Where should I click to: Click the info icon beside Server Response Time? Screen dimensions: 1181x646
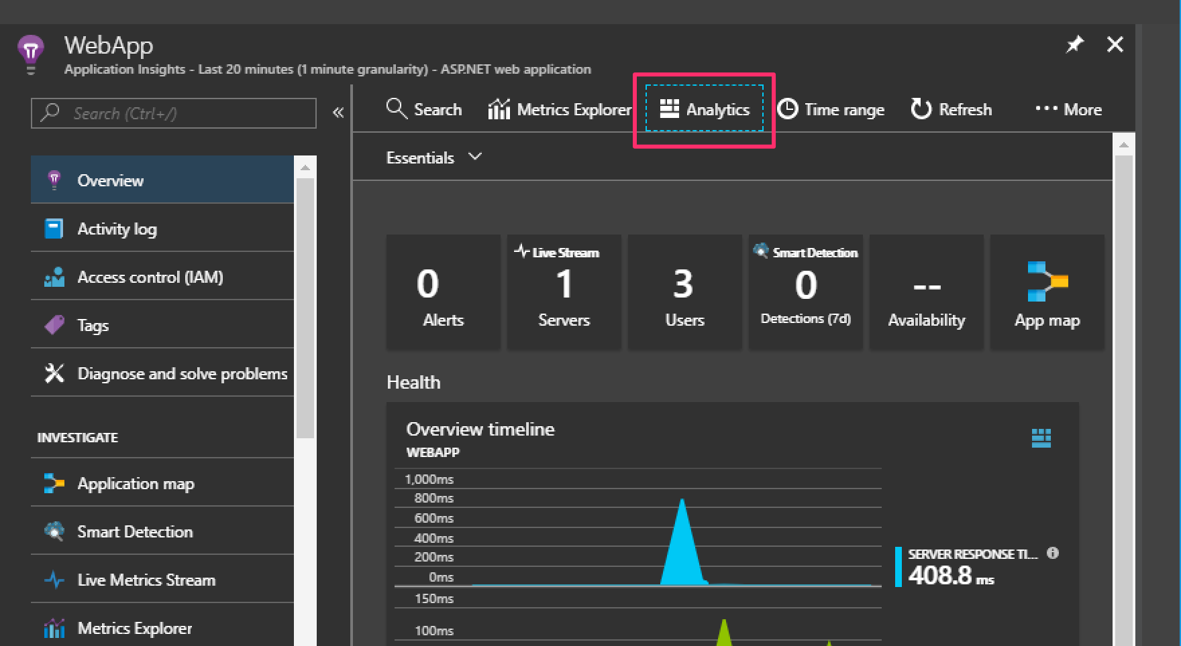[x=1053, y=553]
